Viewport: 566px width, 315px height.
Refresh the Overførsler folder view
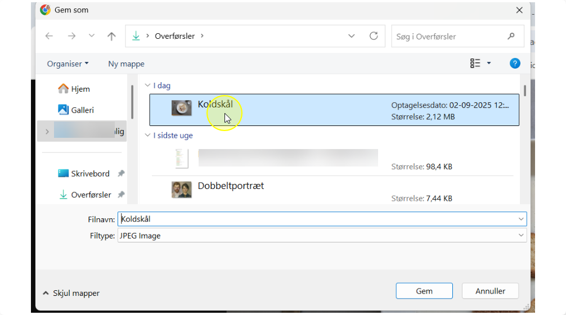(374, 36)
